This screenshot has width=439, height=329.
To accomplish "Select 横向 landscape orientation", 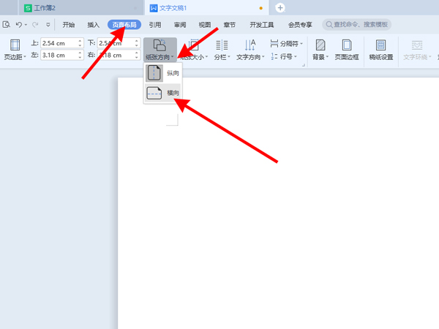I will coord(162,94).
